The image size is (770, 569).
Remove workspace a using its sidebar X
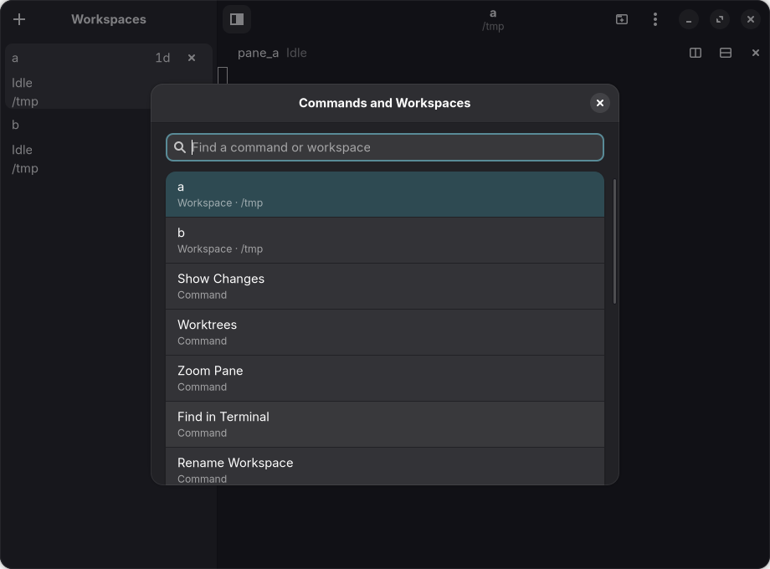point(192,58)
